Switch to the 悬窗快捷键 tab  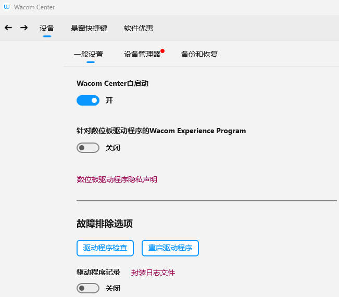89,28
